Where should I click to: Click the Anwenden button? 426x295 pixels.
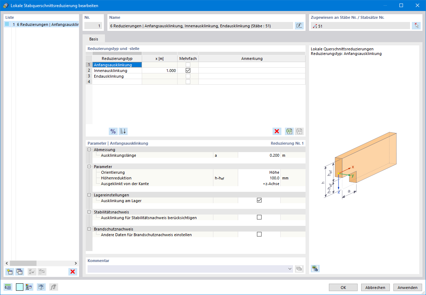(408, 288)
